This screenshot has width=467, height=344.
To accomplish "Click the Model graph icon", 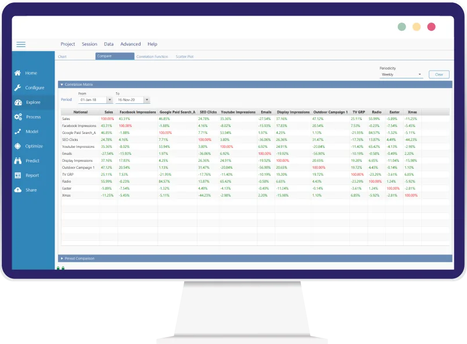I will tap(18, 132).
